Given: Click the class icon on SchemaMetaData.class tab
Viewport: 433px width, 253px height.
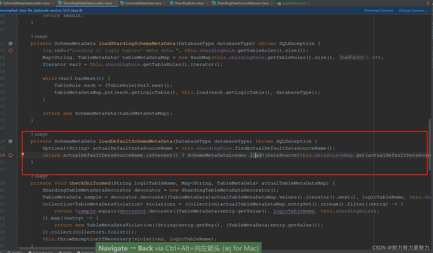Looking at the screenshot, I should (x=122, y=3).
